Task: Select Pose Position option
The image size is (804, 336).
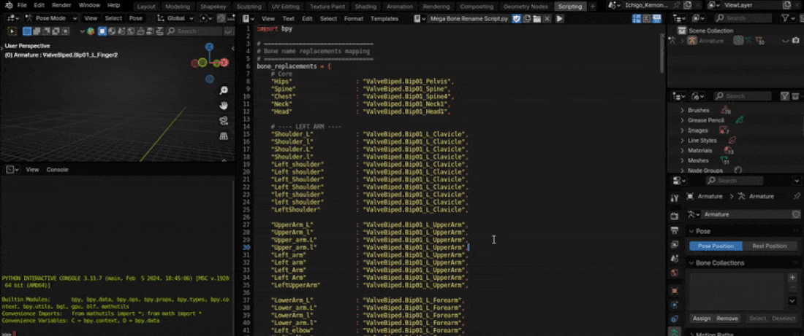Action: point(716,246)
